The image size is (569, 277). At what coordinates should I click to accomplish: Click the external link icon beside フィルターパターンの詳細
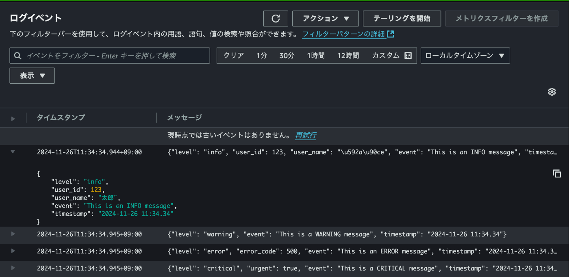[391, 34]
